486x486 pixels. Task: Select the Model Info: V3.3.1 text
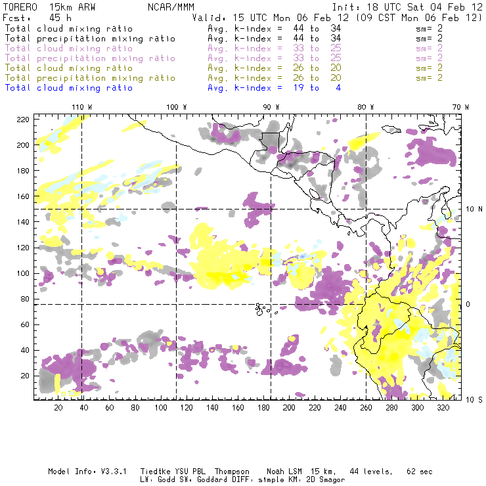click(79, 472)
